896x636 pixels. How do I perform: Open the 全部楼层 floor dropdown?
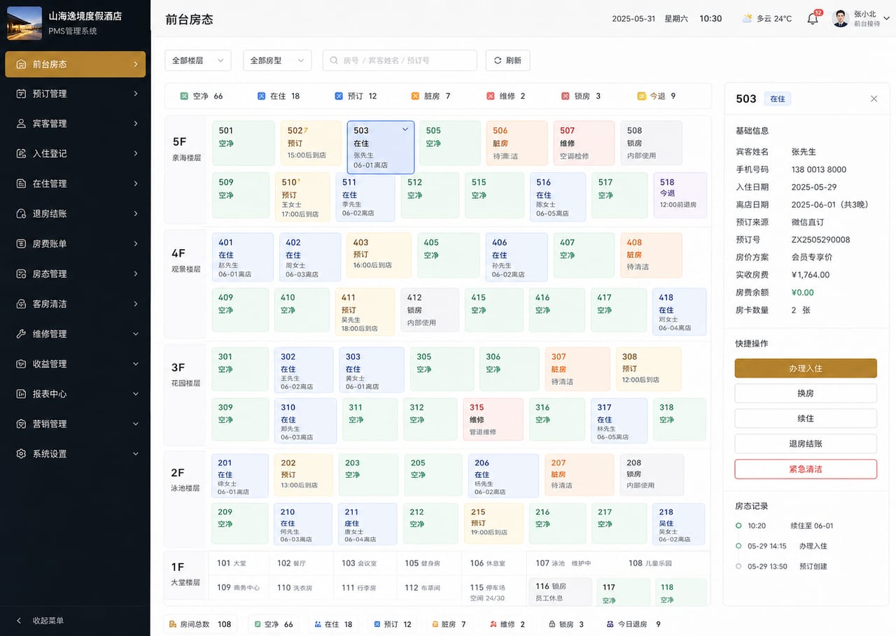198,61
